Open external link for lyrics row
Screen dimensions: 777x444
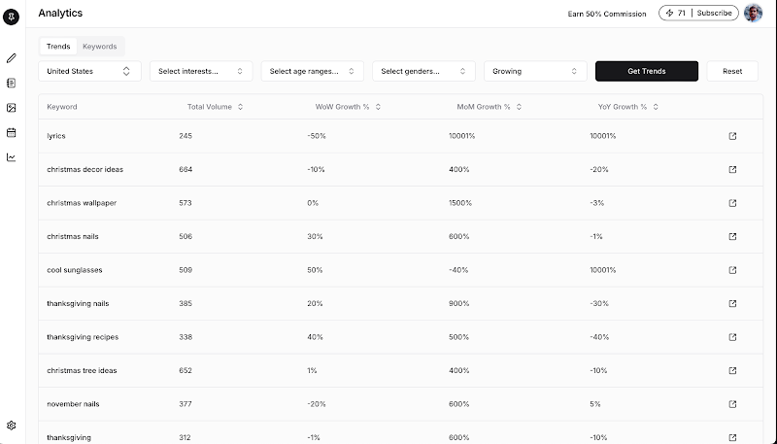point(732,136)
